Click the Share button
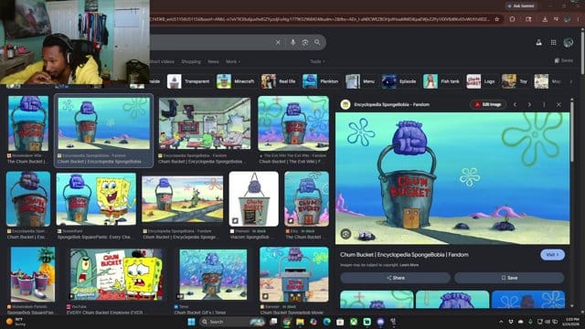 coord(396,278)
